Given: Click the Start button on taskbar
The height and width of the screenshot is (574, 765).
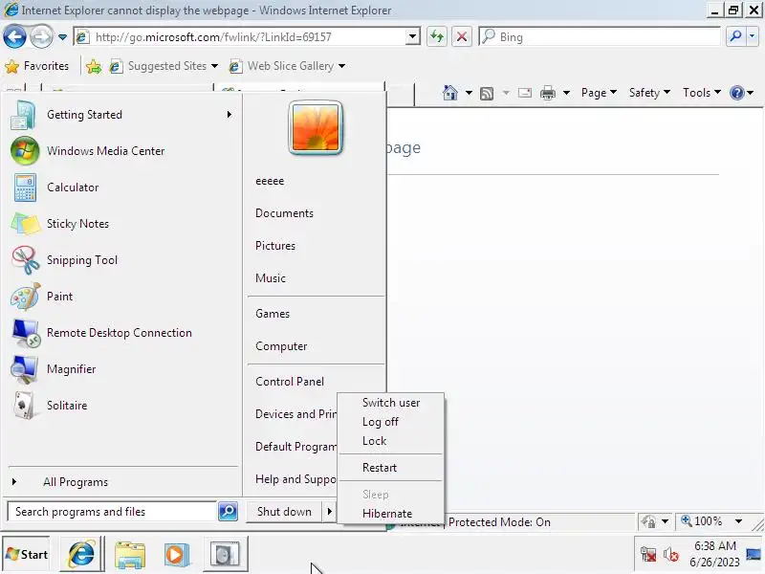Looking at the screenshot, I should tap(27, 555).
